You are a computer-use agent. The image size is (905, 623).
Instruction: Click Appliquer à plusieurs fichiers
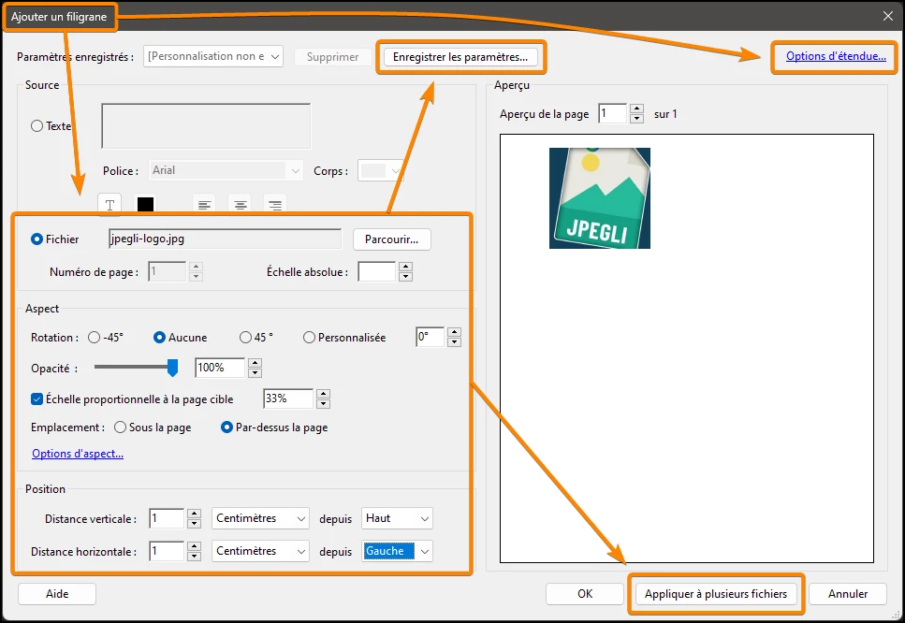pyautogui.click(x=716, y=594)
